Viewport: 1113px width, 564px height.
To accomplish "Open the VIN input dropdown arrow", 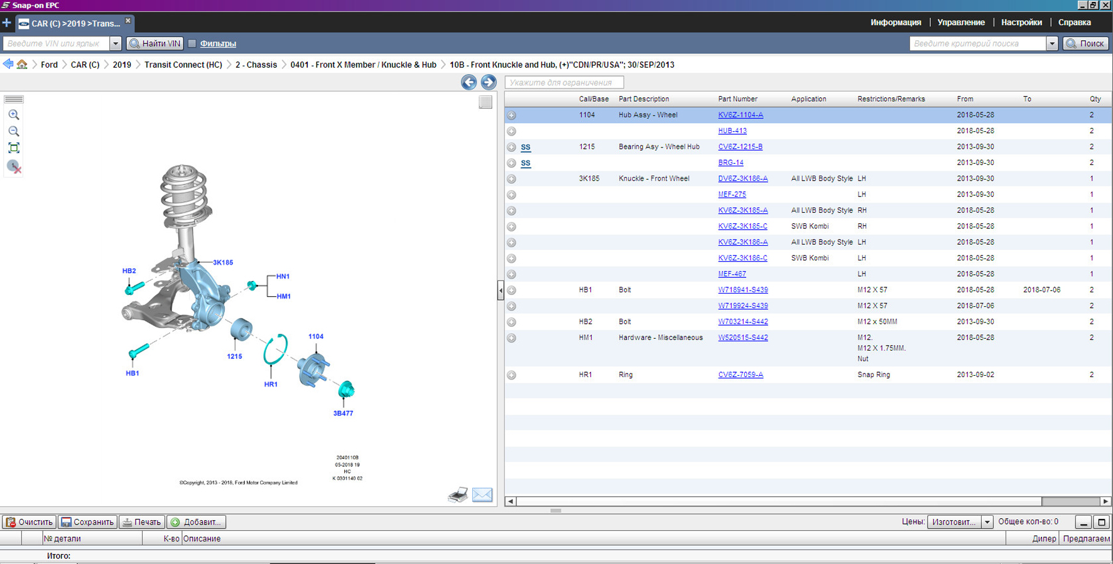I will (116, 43).
